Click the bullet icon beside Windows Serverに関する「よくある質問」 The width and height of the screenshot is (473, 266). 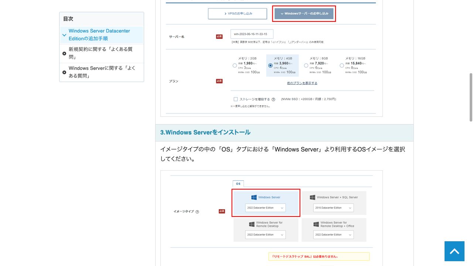64,72
